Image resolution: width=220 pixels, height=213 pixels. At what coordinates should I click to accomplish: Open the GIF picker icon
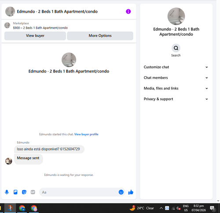(33, 192)
